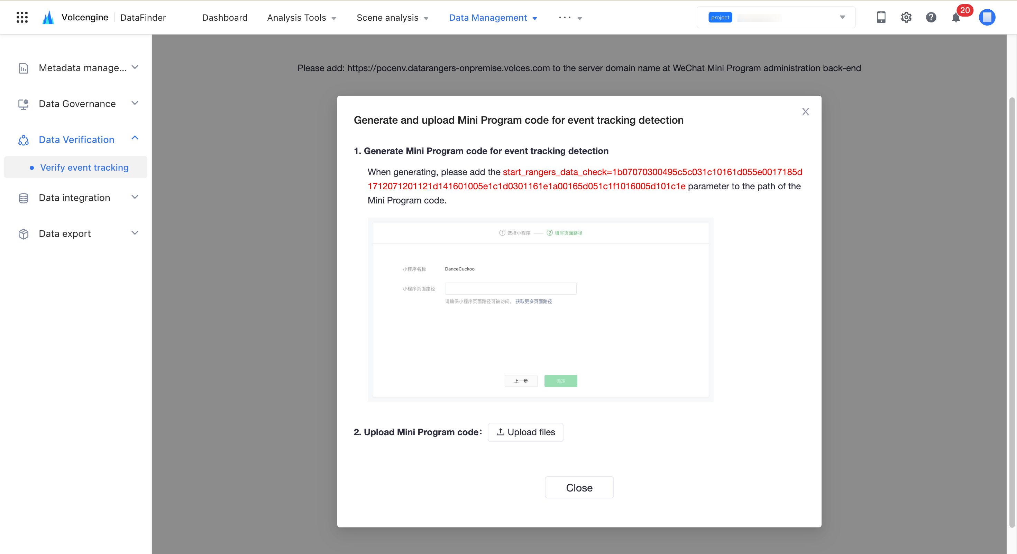
Task: Open the notification bell
Action: point(956,18)
